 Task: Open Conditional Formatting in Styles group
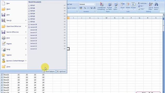[x=101, y=6]
